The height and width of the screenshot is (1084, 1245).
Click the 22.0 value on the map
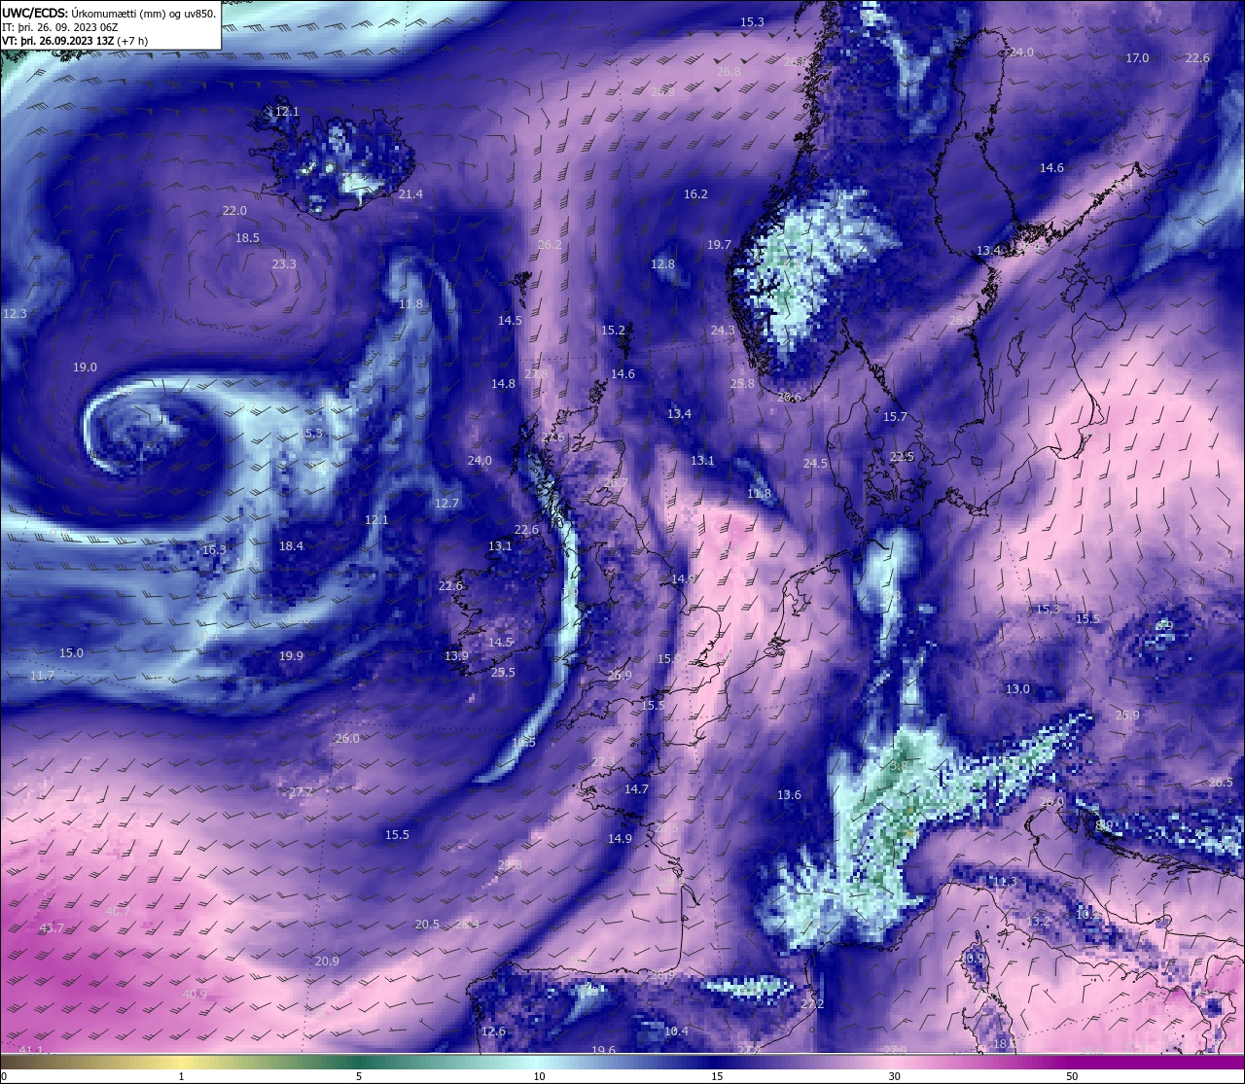pos(234,211)
